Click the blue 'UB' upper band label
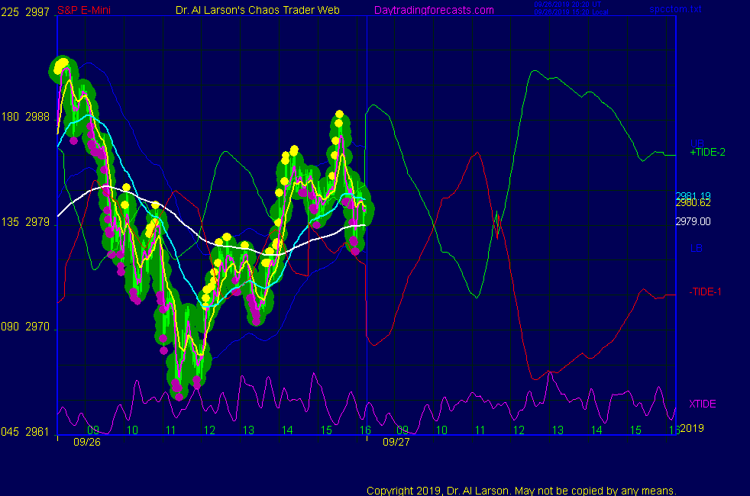Screen dimensions: 750x496 tap(697, 143)
